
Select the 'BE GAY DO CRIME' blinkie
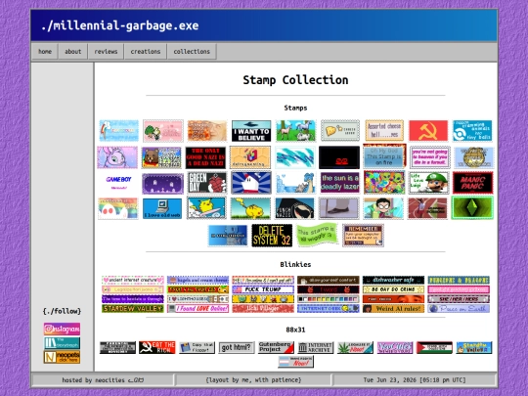click(x=393, y=289)
